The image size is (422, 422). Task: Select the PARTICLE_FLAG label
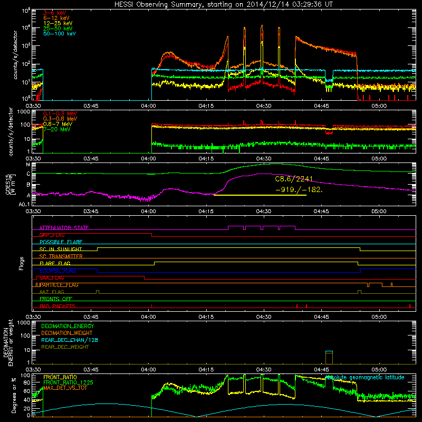[x=59, y=285]
